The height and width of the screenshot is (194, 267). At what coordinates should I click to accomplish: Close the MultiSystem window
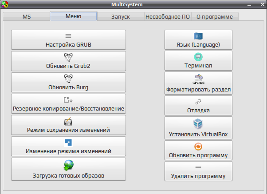click(x=263, y=4)
